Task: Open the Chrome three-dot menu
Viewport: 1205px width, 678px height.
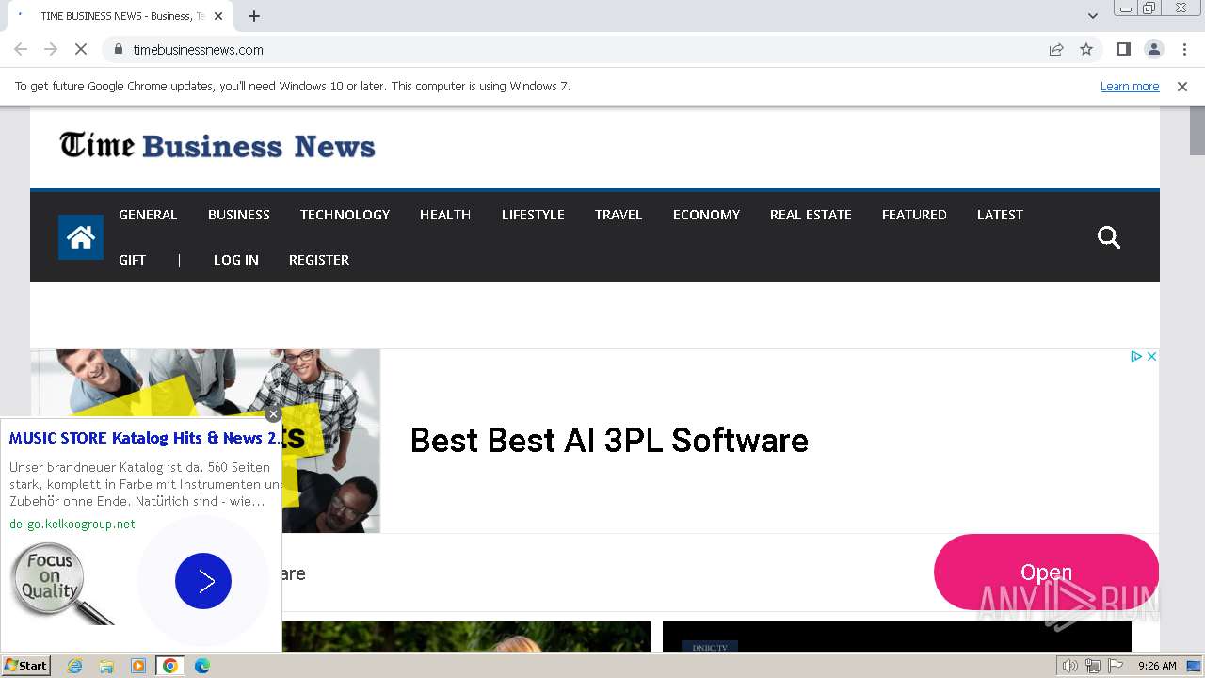Action: (x=1184, y=49)
